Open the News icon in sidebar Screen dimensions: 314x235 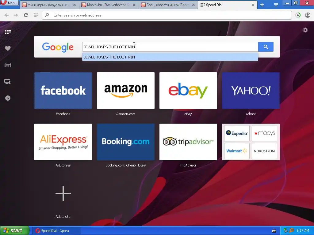pos(8,65)
